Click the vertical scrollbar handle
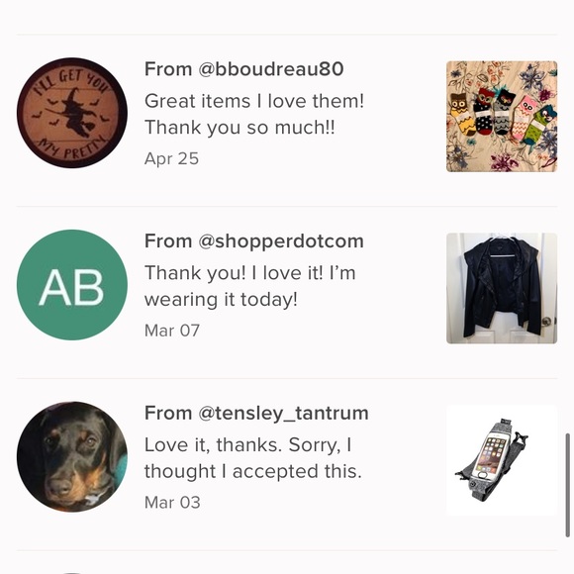The height and width of the screenshot is (574, 574). [568, 485]
